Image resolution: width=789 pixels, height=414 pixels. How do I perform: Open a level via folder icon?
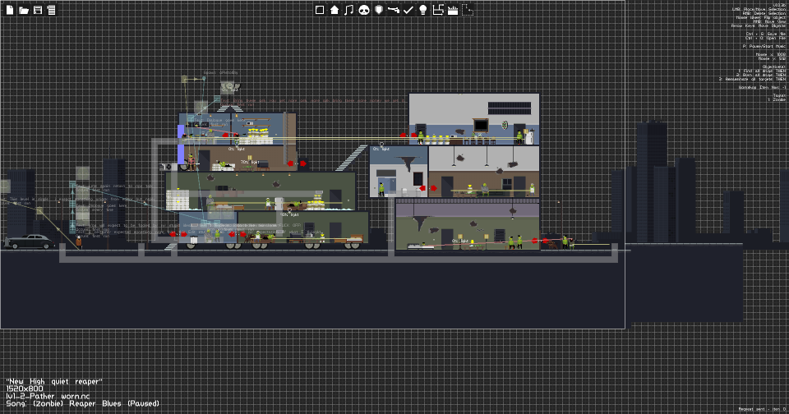click(x=24, y=10)
